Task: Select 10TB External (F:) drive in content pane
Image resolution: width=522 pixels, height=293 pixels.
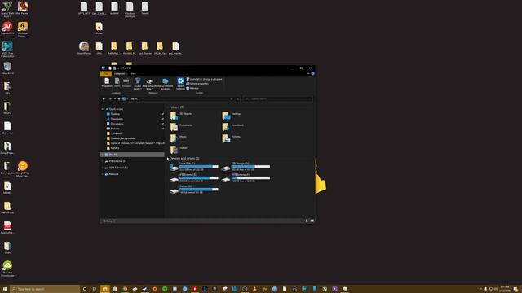Action: [x=246, y=177]
